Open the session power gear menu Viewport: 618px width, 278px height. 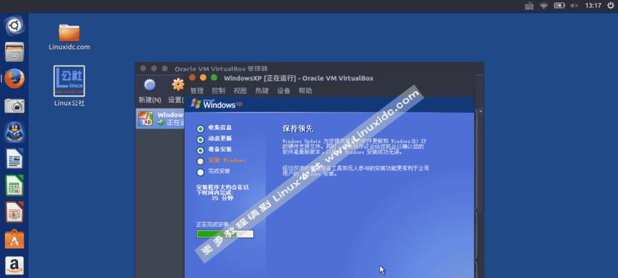click(x=610, y=6)
